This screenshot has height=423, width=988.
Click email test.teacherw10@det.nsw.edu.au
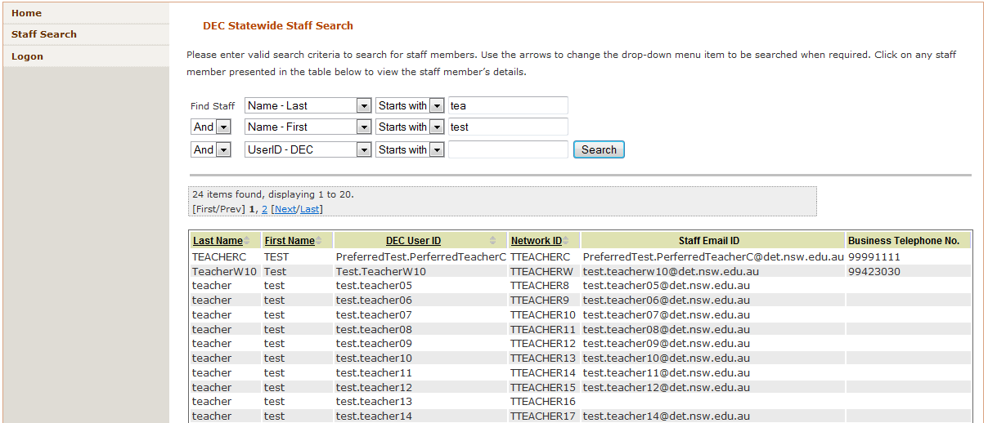click(x=671, y=271)
